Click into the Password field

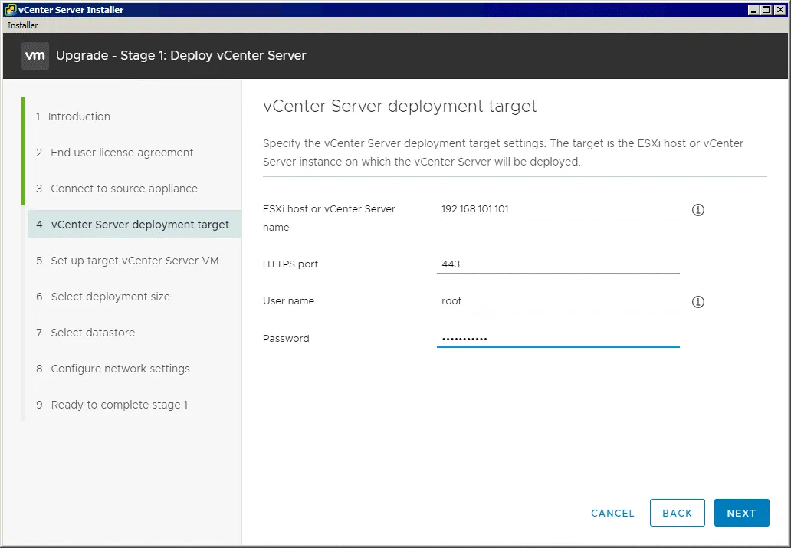[x=558, y=338]
